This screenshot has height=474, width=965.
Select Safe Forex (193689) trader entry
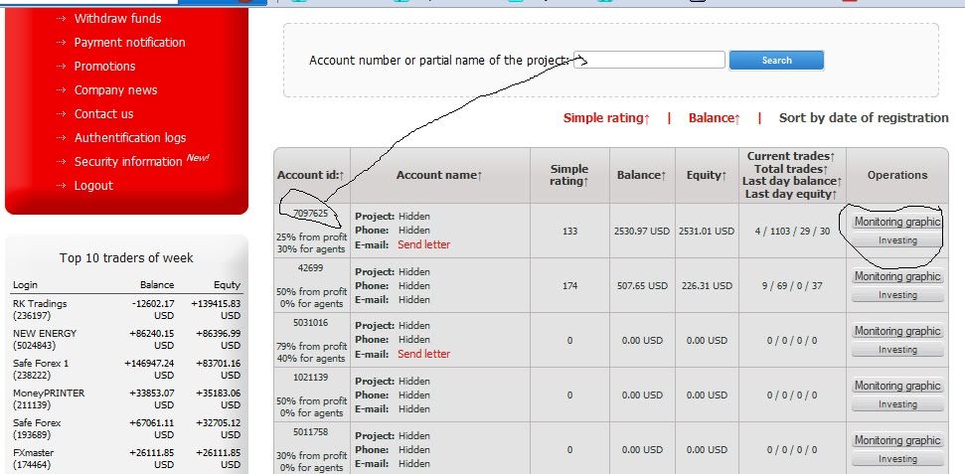click(x=37, y=429)
